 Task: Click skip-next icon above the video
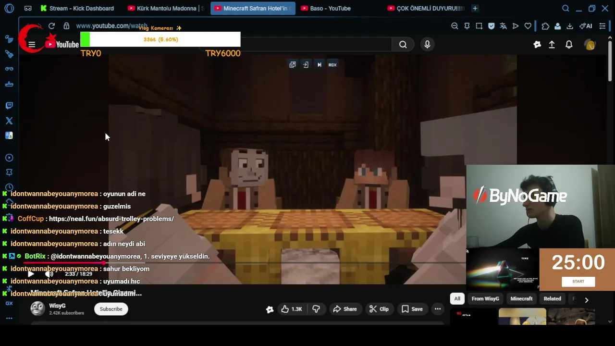point(319,64)
